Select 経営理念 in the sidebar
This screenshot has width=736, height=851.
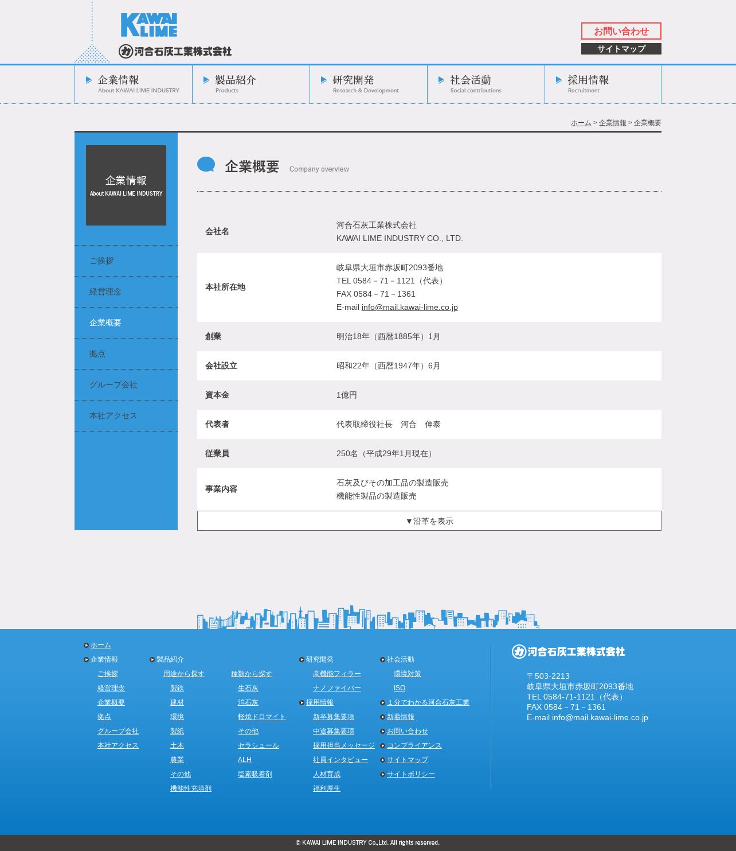[x=126, y=292]
